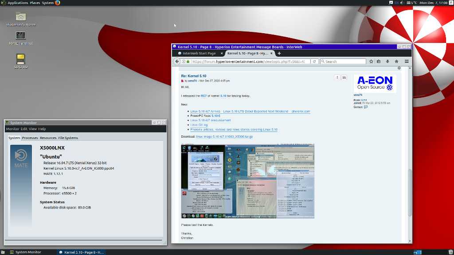Open the Edit menu in System Monitor
This screenshot has width=454, height=255.
pos(24,129)
